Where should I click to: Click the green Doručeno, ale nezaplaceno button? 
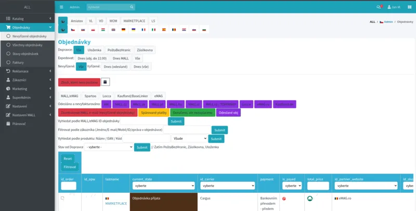tap(192, 113)
